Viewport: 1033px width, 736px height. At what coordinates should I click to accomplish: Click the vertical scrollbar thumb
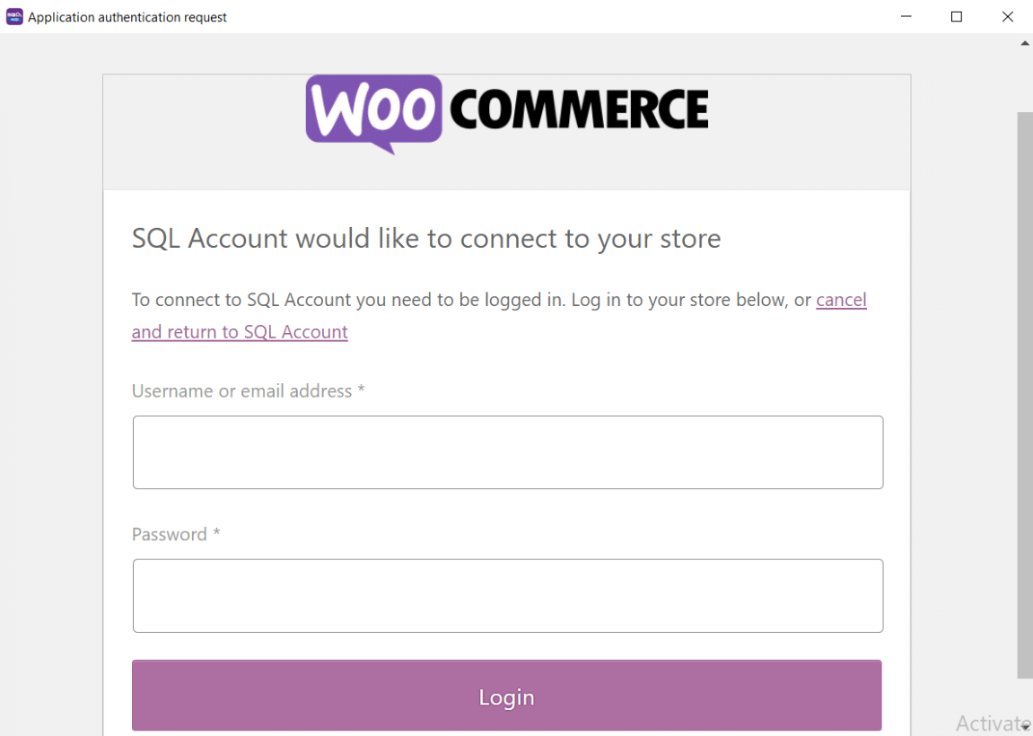tap(1025, 395)
